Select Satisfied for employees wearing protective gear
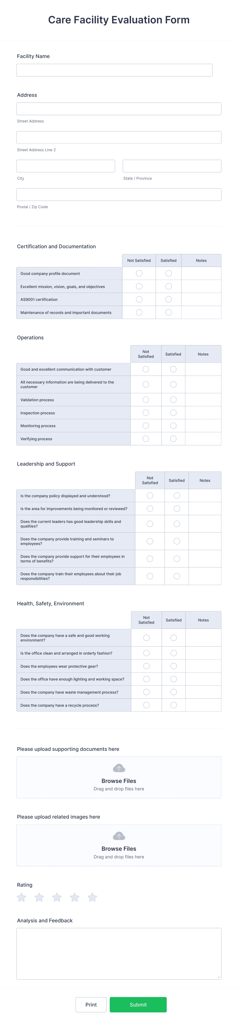 click(173, 666)
